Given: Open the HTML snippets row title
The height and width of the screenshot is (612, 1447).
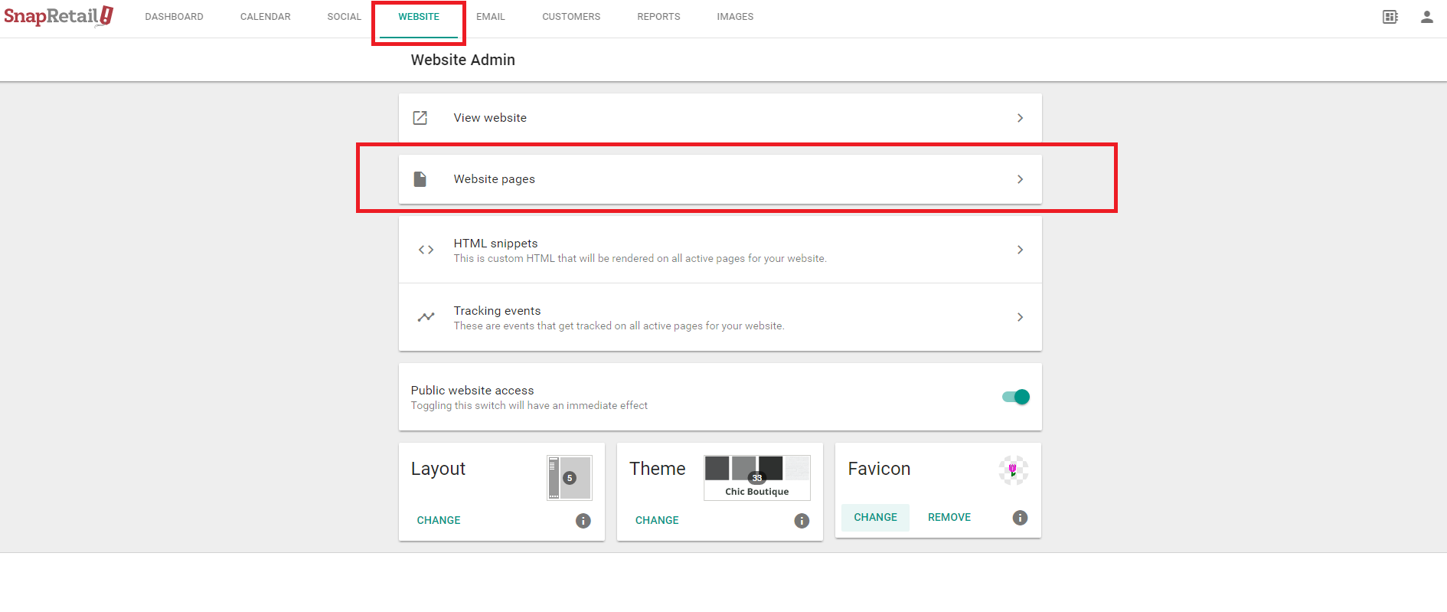Looking at the screenshot, I should point(495,244).
